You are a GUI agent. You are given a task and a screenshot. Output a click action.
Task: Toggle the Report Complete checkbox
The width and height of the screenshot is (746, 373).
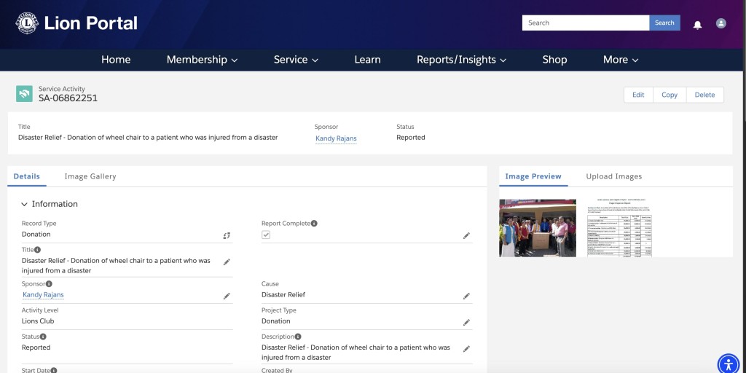click(x=266, y=235)
